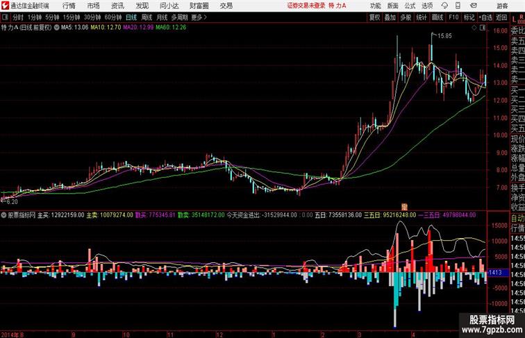The width and height of the screenshot is (525, 338).
Task: Switch to the 1分钟 period tab
Action: point(35,17)
